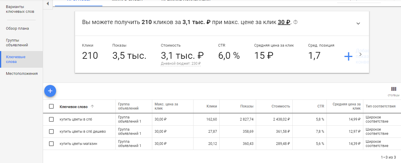
Task: Edit max CPC cell for 'купить цветы магазин'
Action: coord(161,144)
